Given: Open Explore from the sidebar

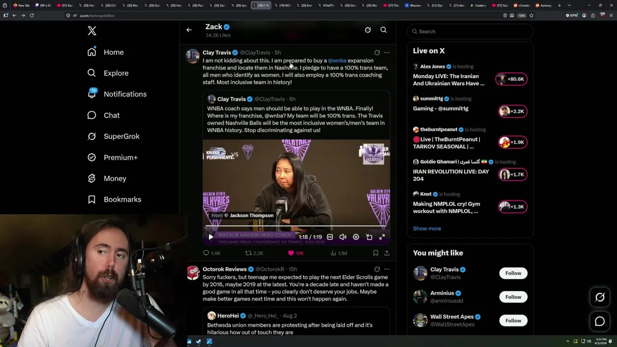Looking at the screenshot, I should 108,73.
